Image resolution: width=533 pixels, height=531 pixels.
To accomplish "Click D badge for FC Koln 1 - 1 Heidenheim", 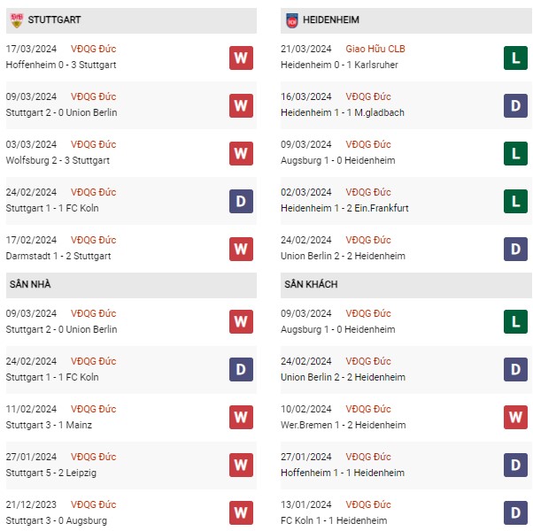I will (x=515, y=512).
